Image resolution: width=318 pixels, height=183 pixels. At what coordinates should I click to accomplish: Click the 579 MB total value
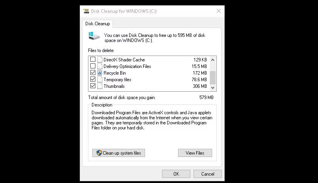tap(206, 98)
